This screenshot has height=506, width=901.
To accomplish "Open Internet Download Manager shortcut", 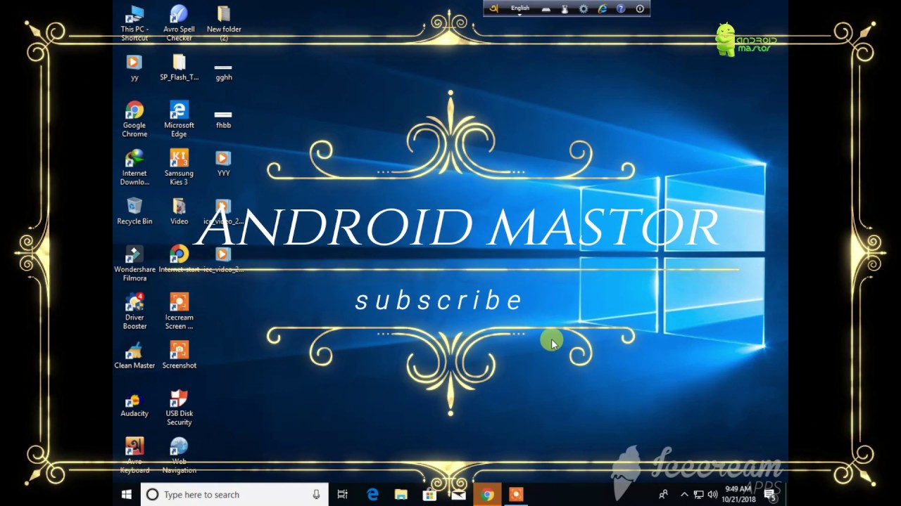I will pos(134,167).
